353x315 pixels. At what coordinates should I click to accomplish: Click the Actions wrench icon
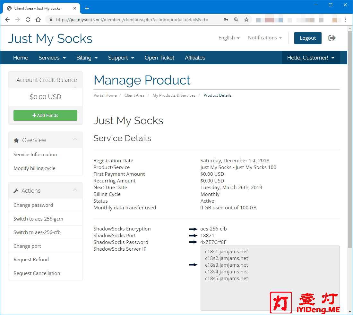(16, 191)
